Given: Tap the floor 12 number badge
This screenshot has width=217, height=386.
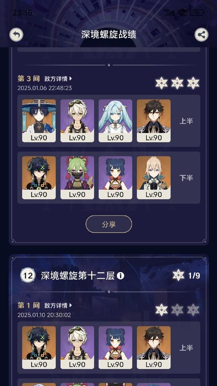Looking at the screenshot, I should pos(28,275).
